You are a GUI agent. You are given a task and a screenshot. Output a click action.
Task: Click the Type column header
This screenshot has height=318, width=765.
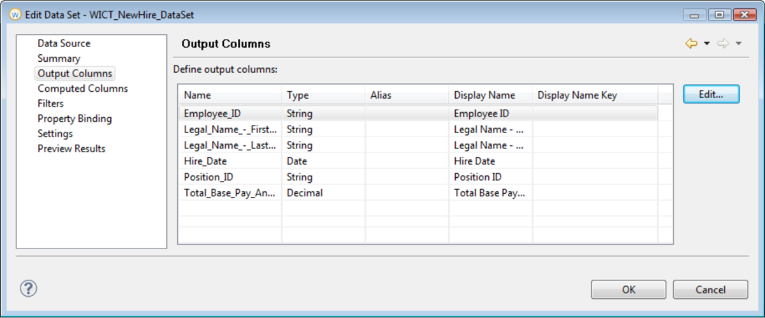point(323,95)
